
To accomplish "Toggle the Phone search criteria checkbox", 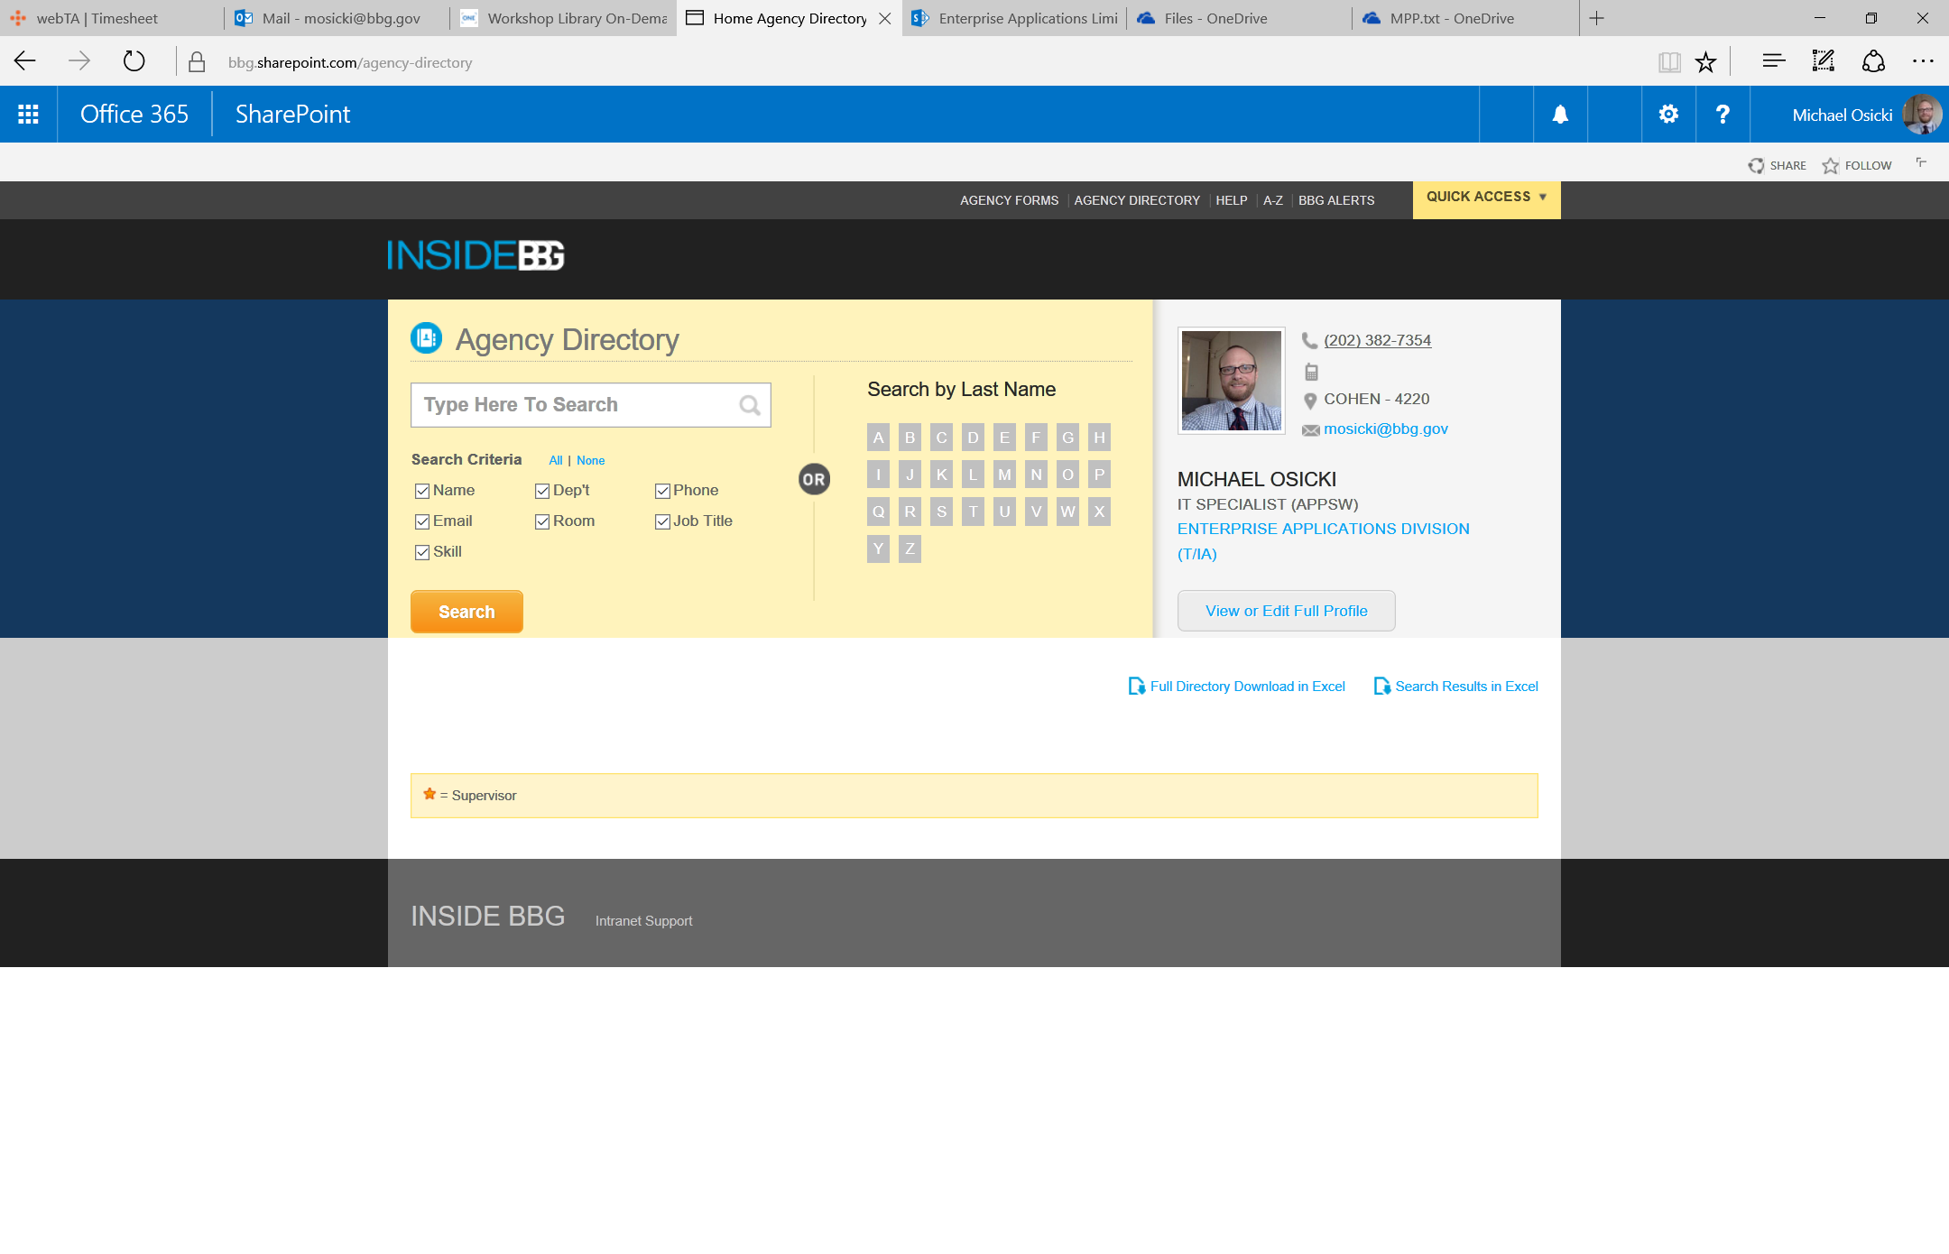I will click(662, 491).
